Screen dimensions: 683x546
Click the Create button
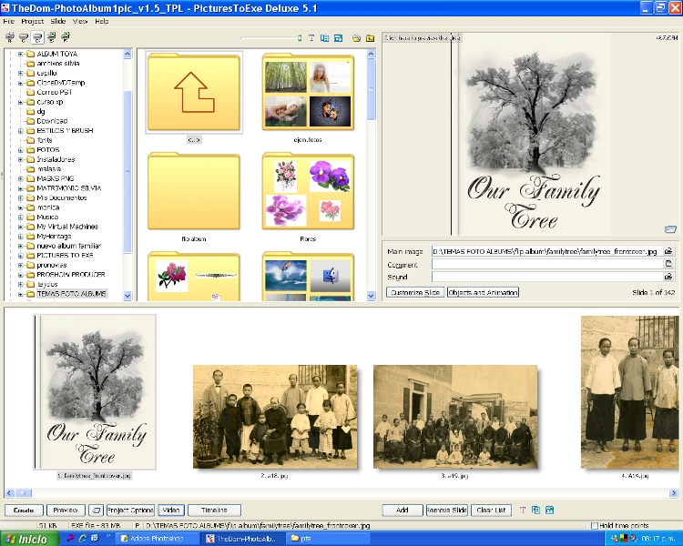pos(24,510)
